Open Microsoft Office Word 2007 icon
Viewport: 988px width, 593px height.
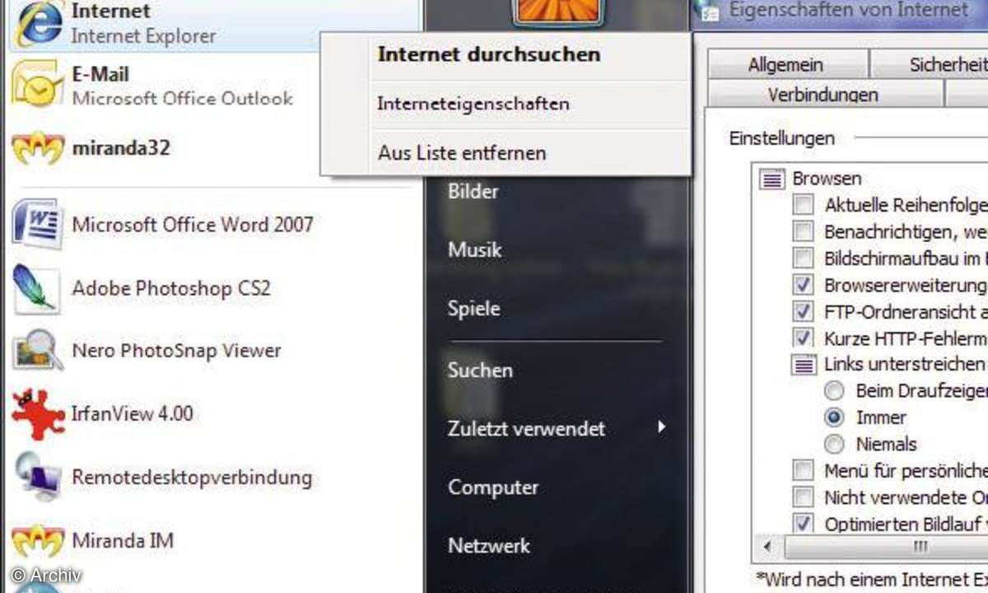[37, 224]
